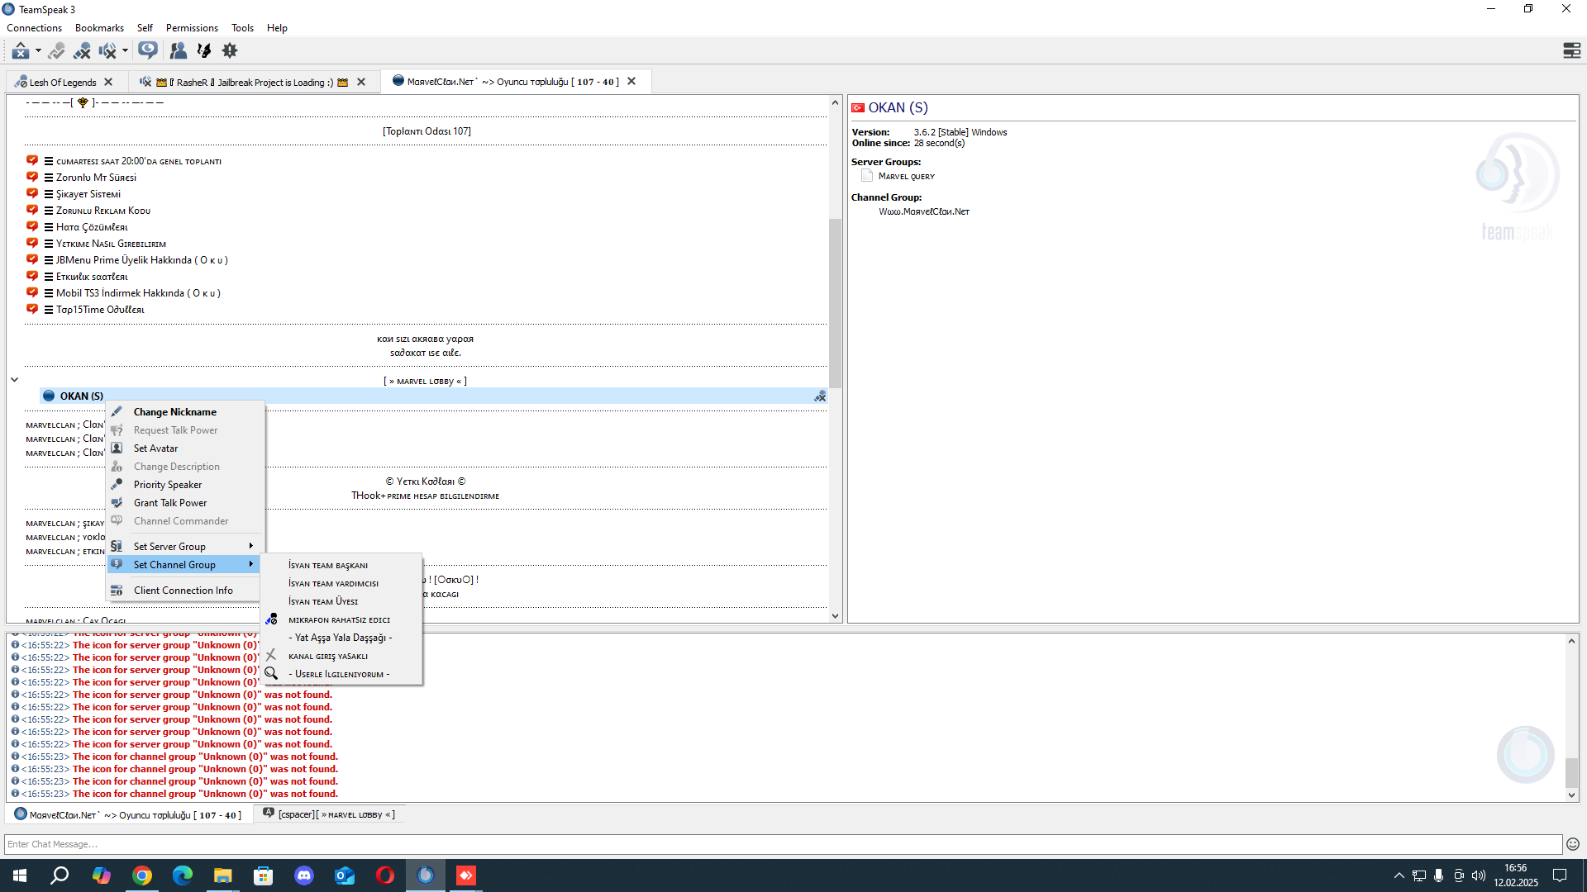Click the Top15Time Ödülleri channel icon
This screenshot has height=892, width=1587.
tap(32, 309)
